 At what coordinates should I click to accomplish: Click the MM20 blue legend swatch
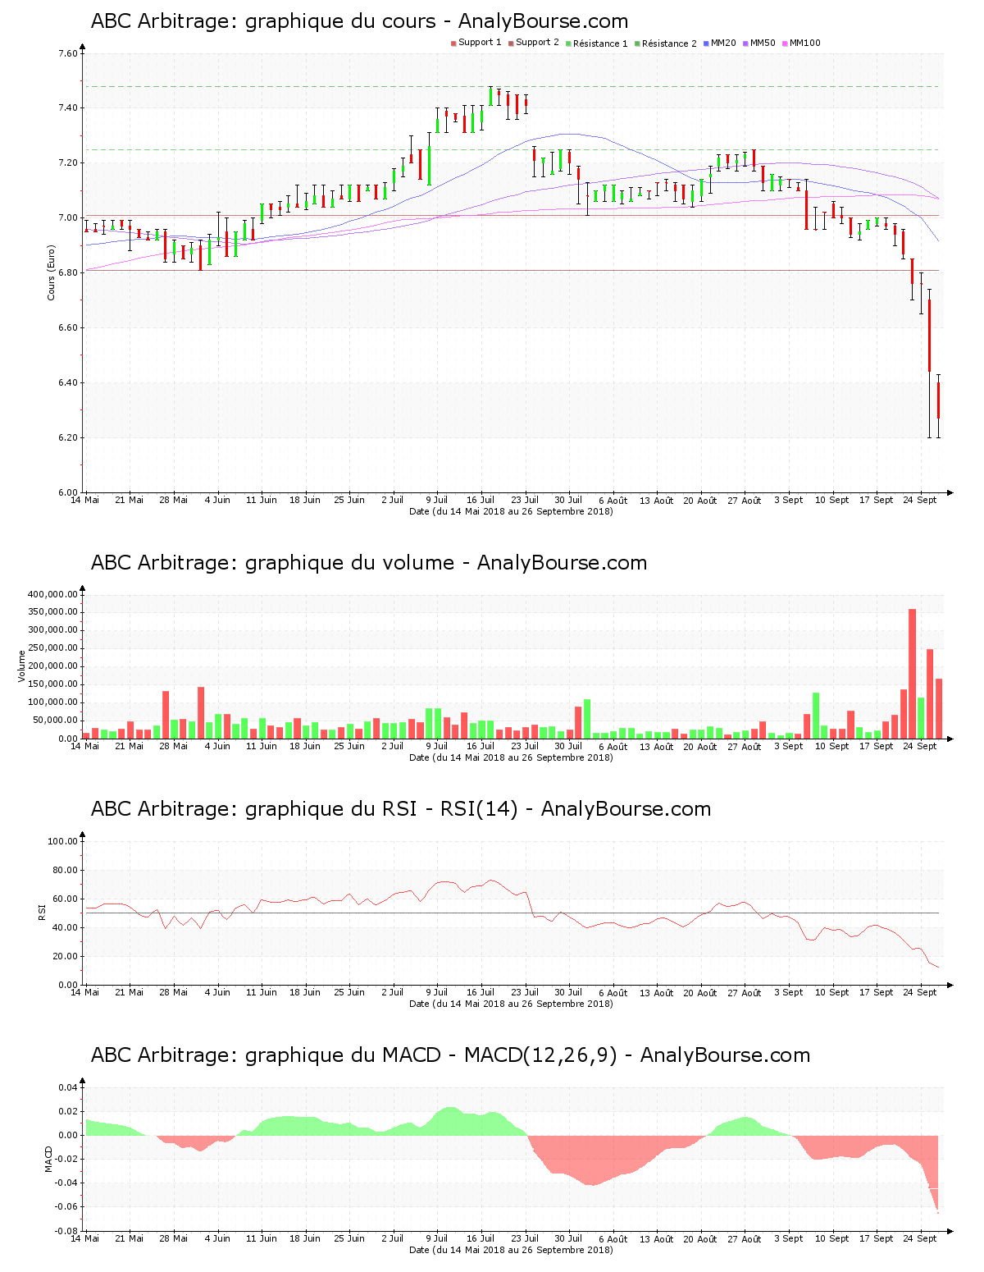pos(706,43)
